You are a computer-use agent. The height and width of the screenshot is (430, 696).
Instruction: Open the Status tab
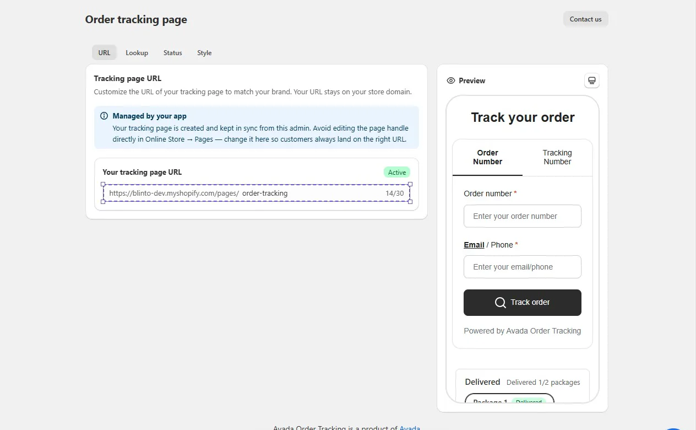(x=172, y=53)
